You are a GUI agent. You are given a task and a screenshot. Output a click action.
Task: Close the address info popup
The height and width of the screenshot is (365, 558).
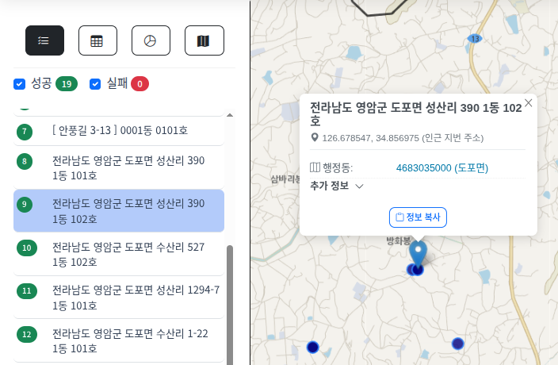[529, 102]
